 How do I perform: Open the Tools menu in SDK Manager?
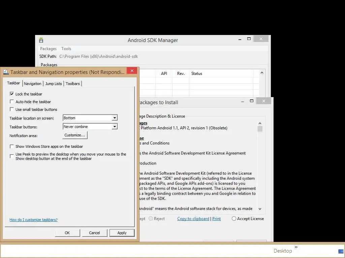pyautogui.click(x=66, y=49)
